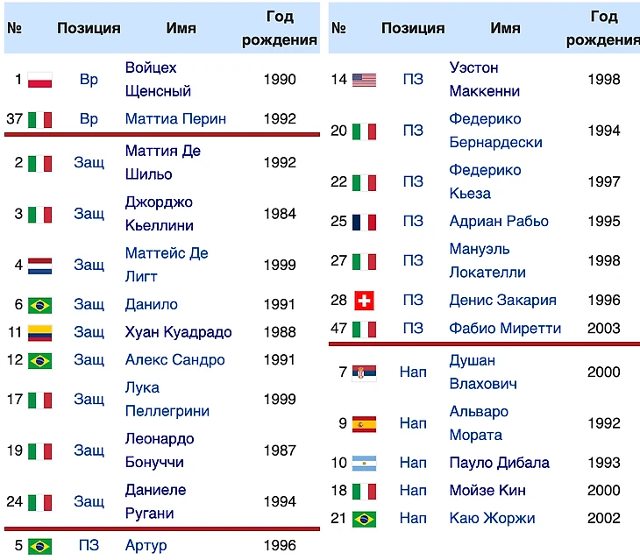Image resolution: width=640 pixels, height=560 pixels.
Task: Click Brazil flag beside Каю Жоржи
Action: point(364,519)
